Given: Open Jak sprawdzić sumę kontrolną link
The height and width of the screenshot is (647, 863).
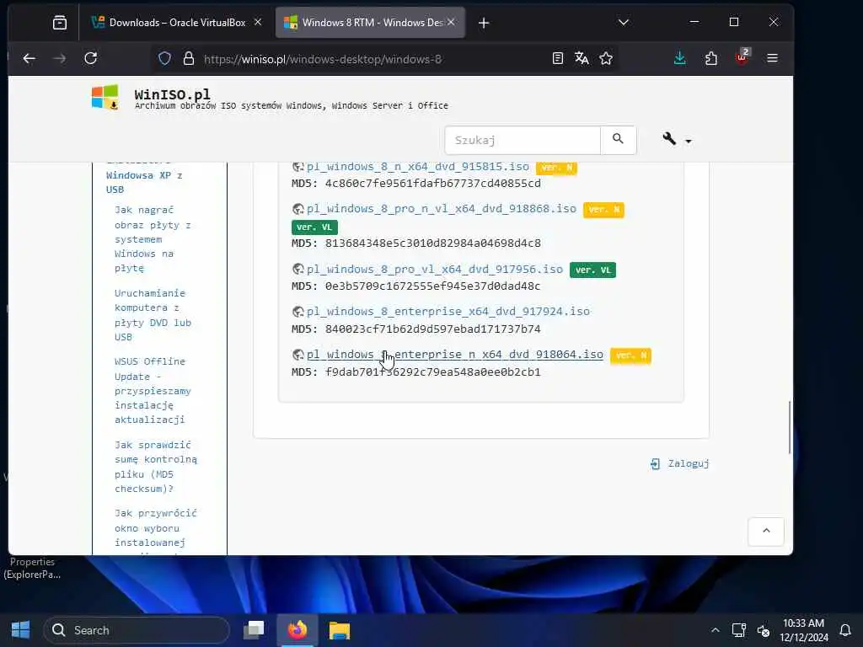Looking at the screenshot, I should 155,467.
